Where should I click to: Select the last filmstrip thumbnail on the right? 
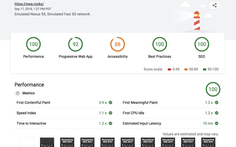point(208,142)
